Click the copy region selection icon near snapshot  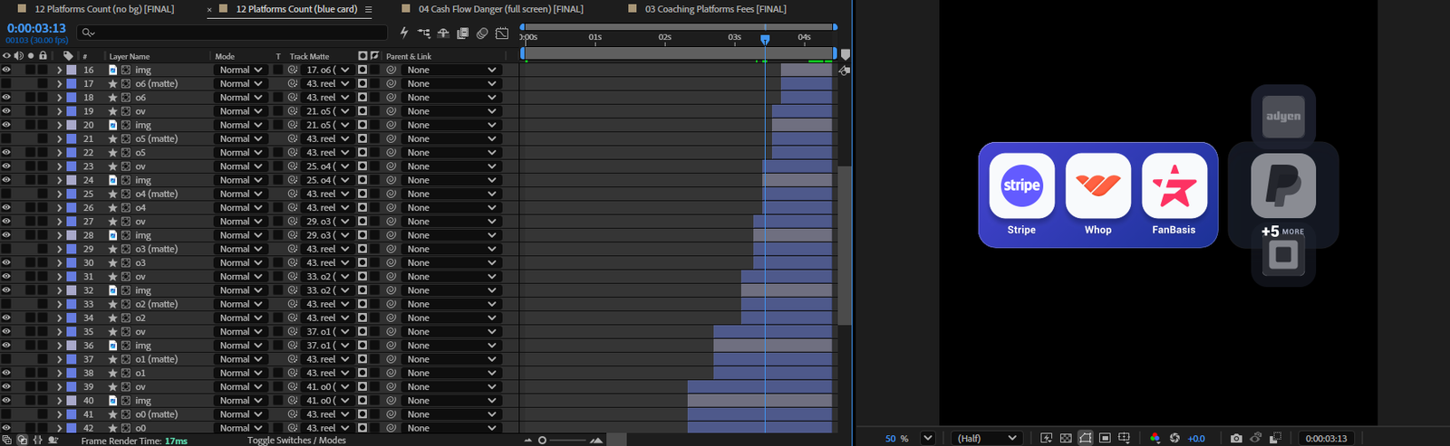(x=1275, y=438)
